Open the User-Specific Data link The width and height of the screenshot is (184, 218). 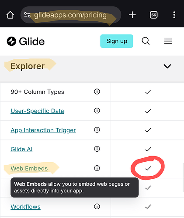[x=37, y=111]
